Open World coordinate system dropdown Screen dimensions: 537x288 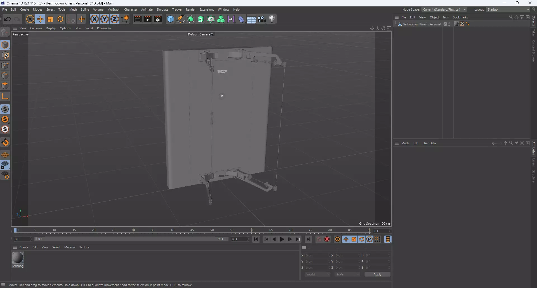[x=317, y=274]
